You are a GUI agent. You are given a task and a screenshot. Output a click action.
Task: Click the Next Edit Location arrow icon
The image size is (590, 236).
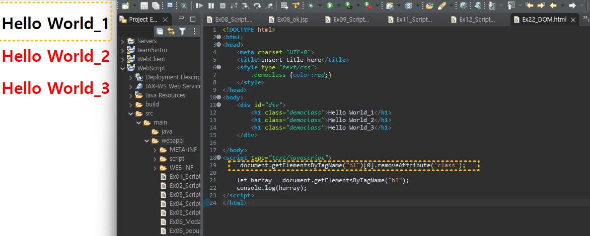(541, 6)
